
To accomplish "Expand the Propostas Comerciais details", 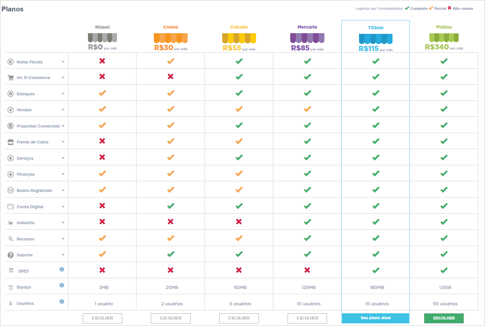I will [63, 126].
